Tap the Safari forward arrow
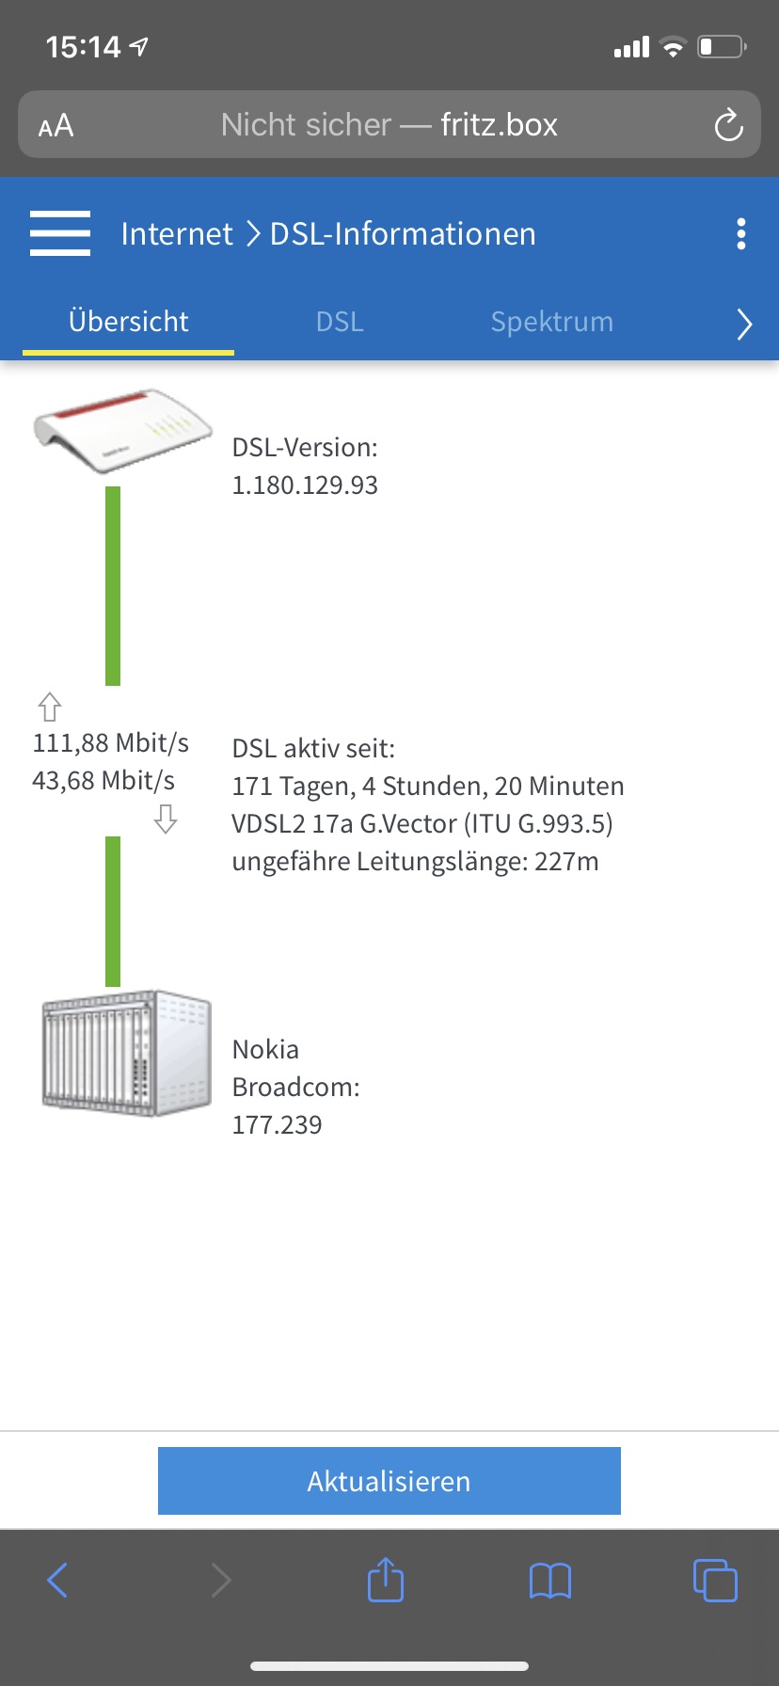The height and width of the screenshot is (1686, 779). (x=221, y=1580)
